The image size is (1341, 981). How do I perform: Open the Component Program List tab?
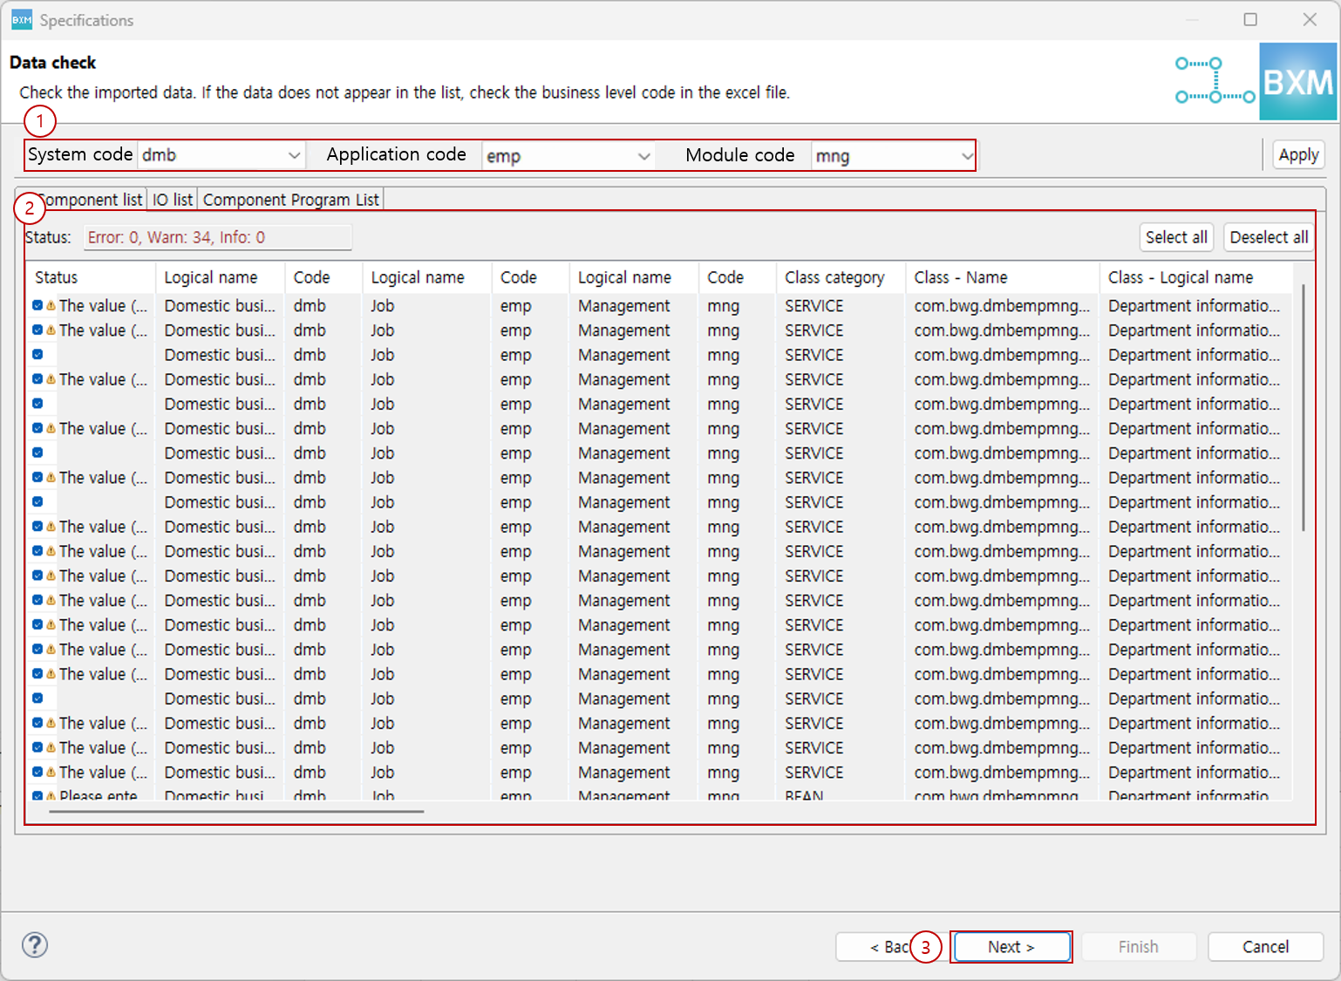[x=290, y=199]
